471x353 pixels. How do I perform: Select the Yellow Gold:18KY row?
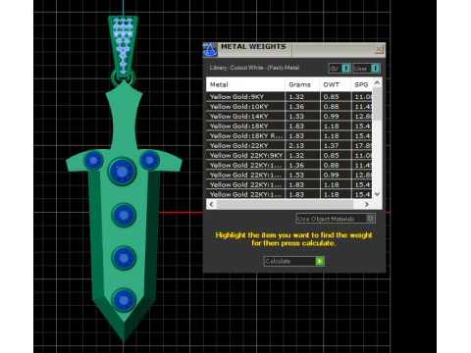pyautogui.click(x=289, y=126)
